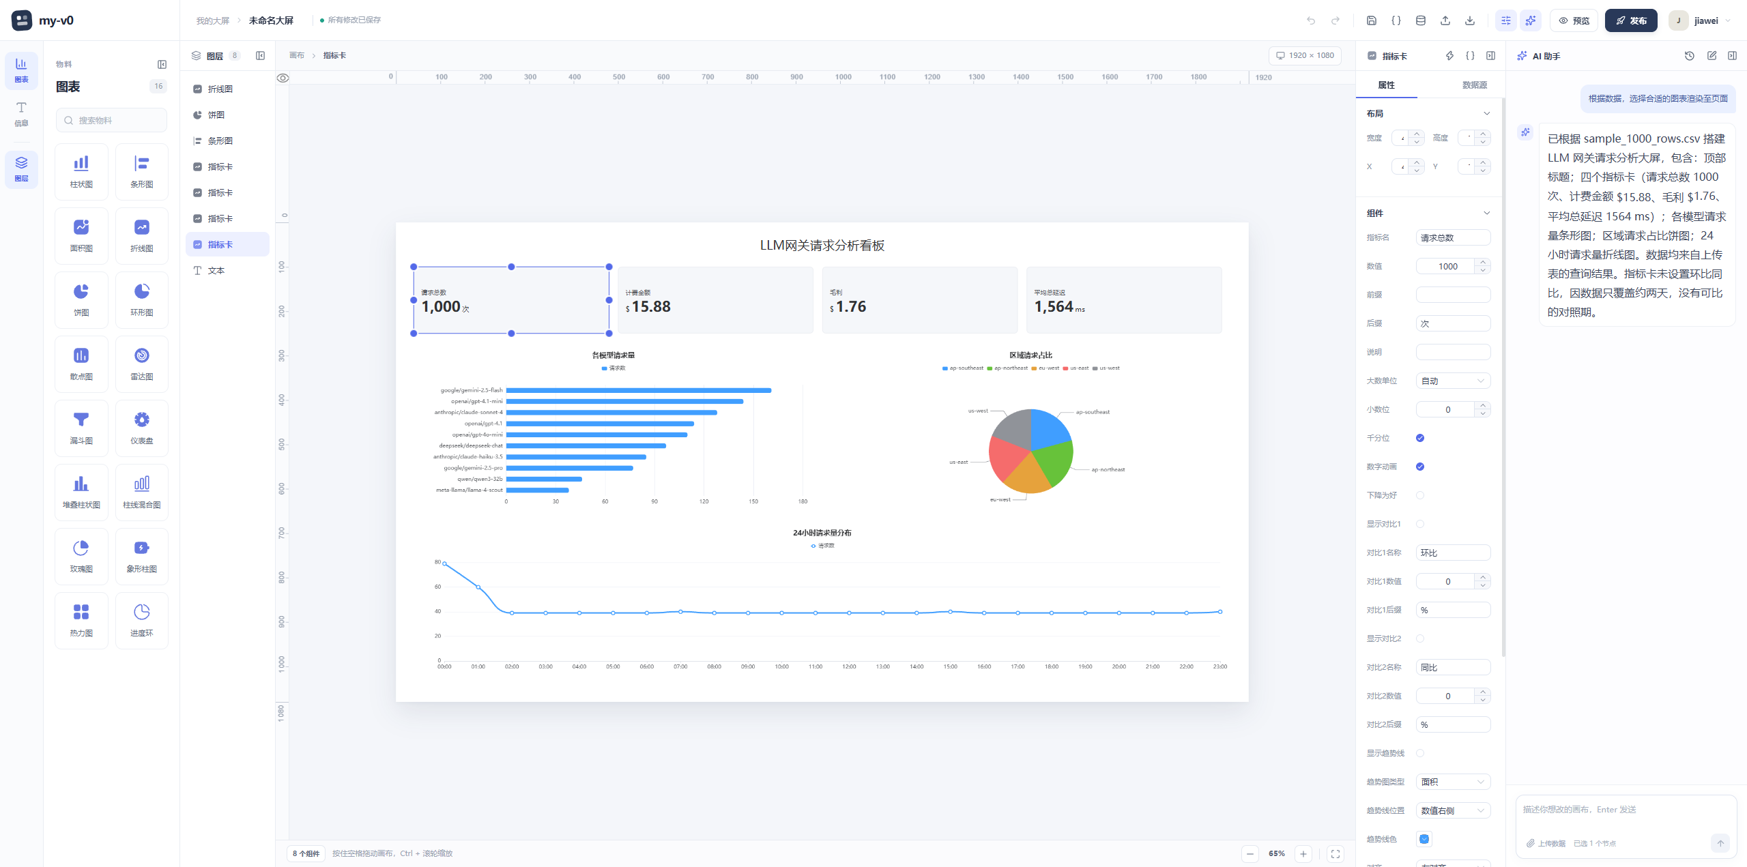The image size is (1747, 867).
Task: Click the undo arrow in top toolbar
Action: pos(1311,20)
